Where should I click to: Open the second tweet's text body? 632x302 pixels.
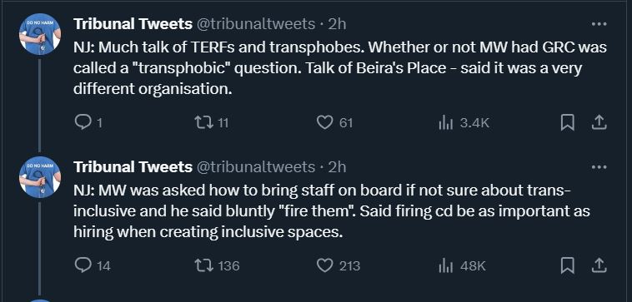point(331,211)
